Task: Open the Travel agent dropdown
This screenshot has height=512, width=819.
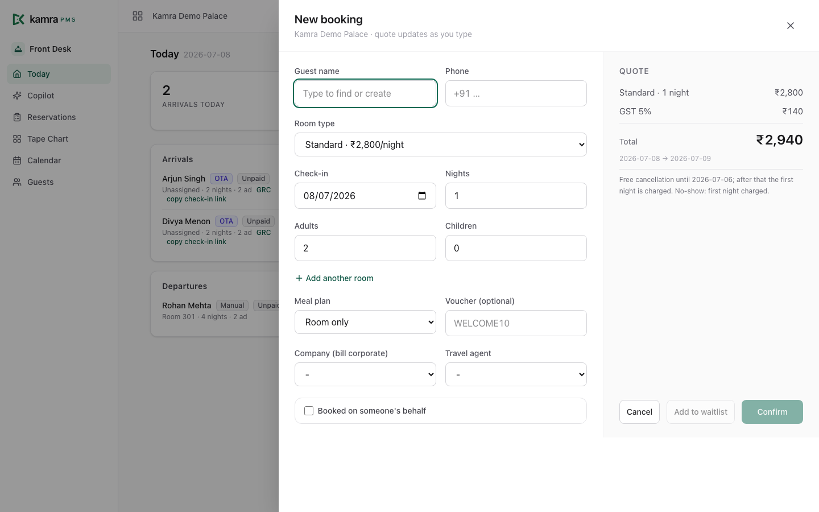Action: point(516,374)
